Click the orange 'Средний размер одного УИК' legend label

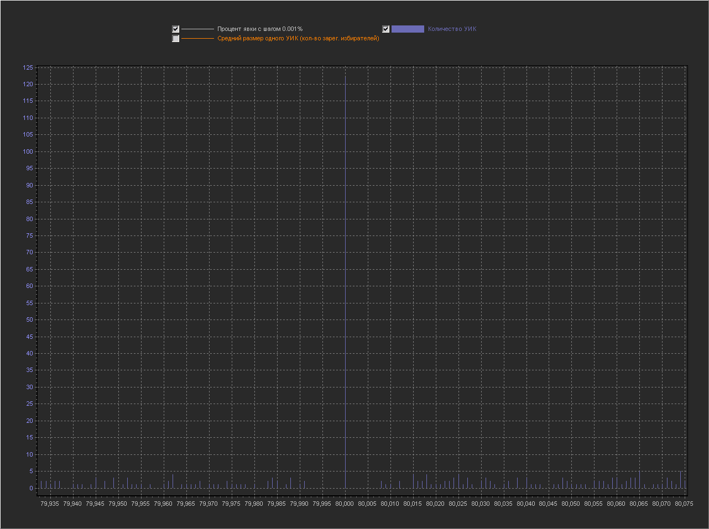pos(298,39)
